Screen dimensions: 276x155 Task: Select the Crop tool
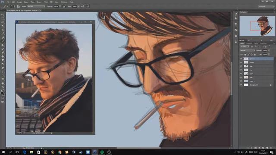point(3,30)
